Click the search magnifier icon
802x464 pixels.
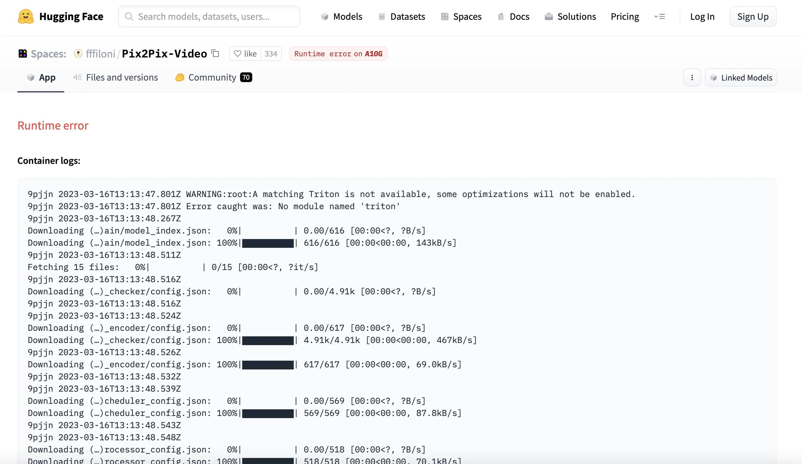pyautogui.click(x=129, y=16)
